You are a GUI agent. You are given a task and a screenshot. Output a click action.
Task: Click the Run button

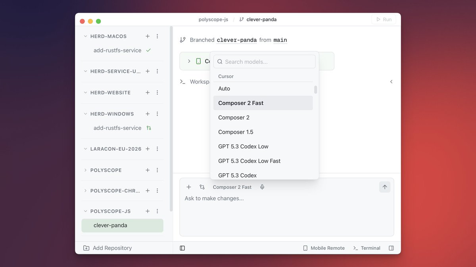[x=384, y=19]
